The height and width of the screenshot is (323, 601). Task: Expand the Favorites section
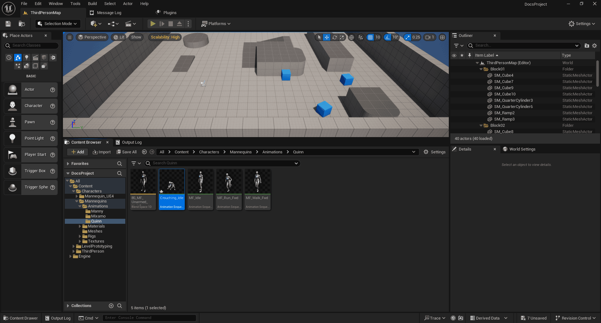click(68, 164)
